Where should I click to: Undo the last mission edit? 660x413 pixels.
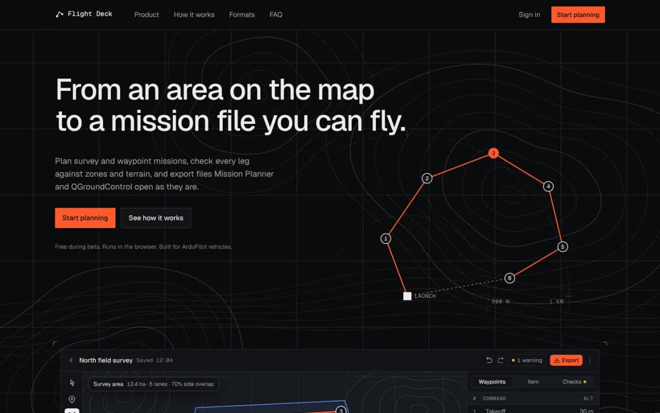point(489,360)
